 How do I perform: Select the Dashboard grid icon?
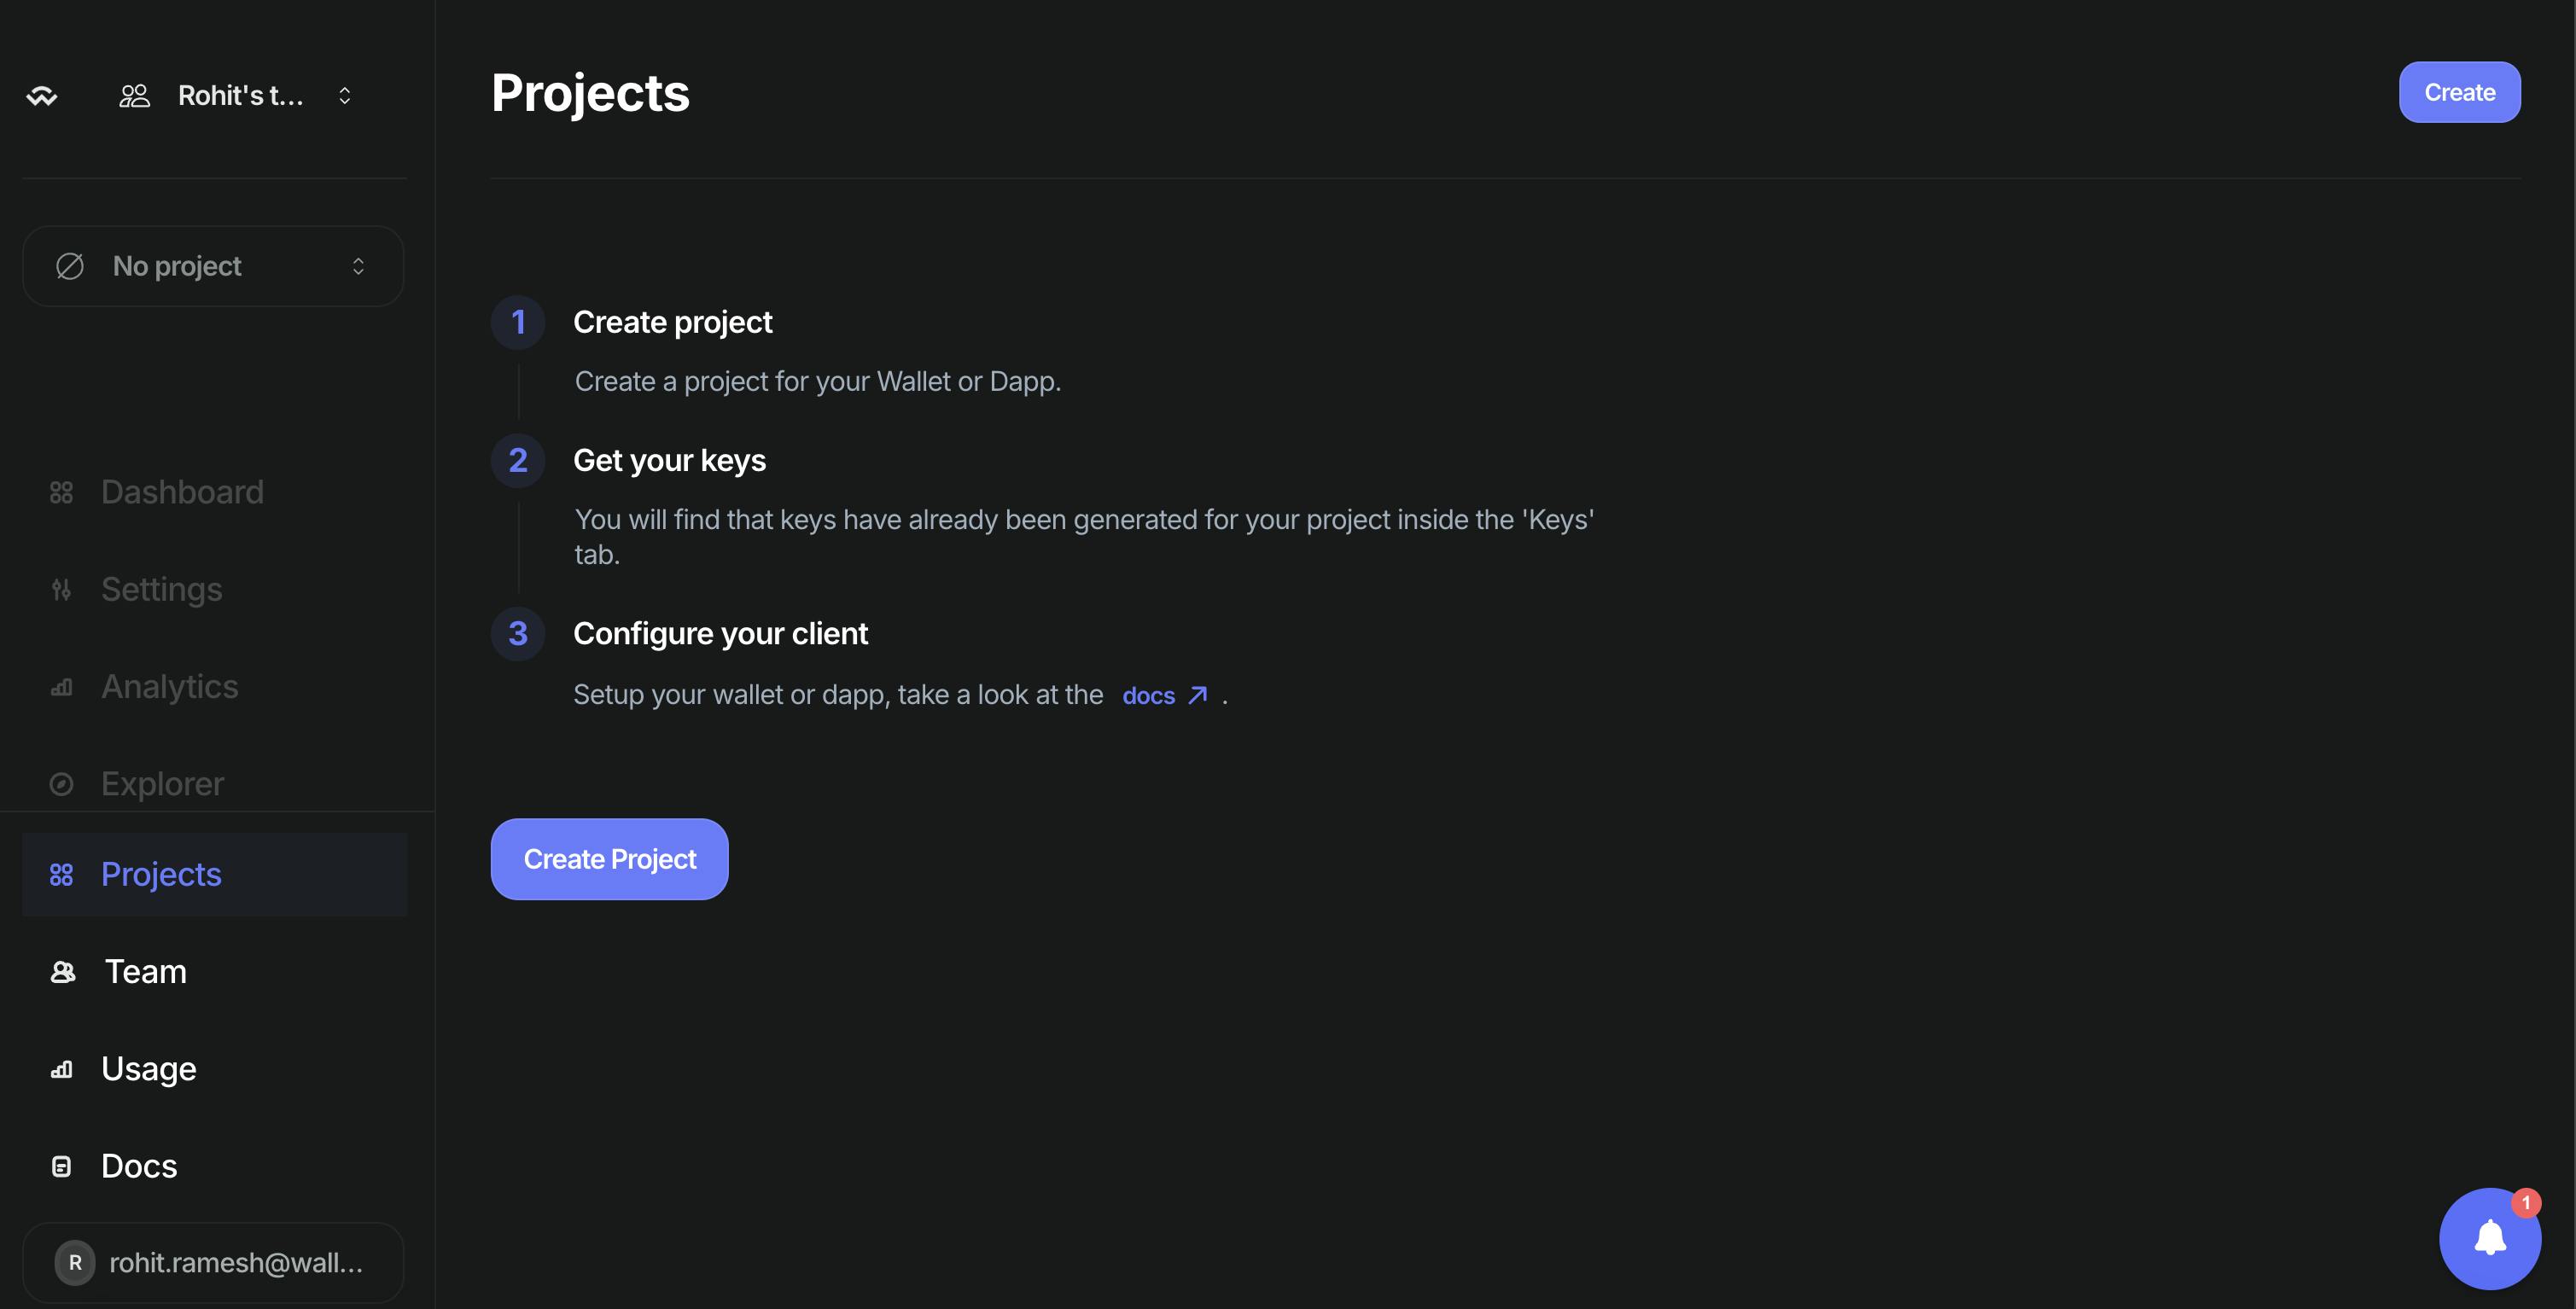click(x=61, y=491)
